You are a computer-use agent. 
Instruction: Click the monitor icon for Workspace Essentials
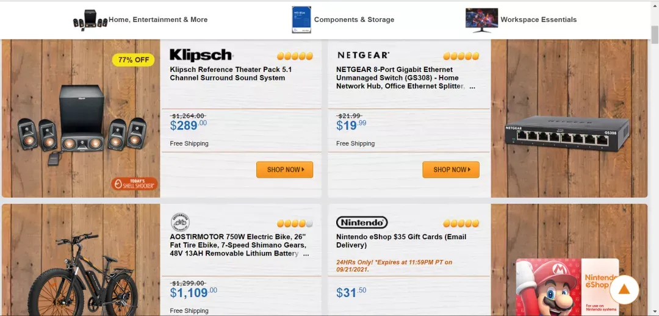(x=481, y=20)
